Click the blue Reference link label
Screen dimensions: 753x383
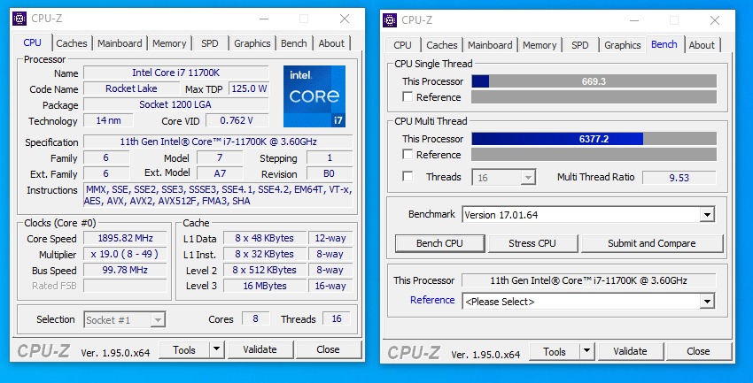432,300
